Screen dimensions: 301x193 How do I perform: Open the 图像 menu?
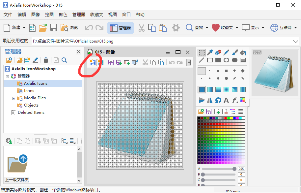36,15
